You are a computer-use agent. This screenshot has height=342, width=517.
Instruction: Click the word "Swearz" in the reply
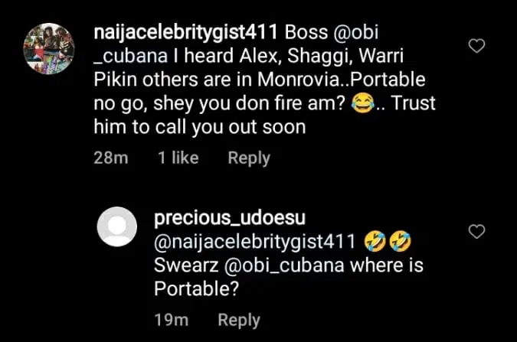click(186, 266)
